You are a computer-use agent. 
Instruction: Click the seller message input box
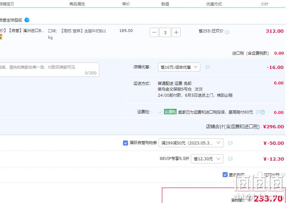[49, 70]
